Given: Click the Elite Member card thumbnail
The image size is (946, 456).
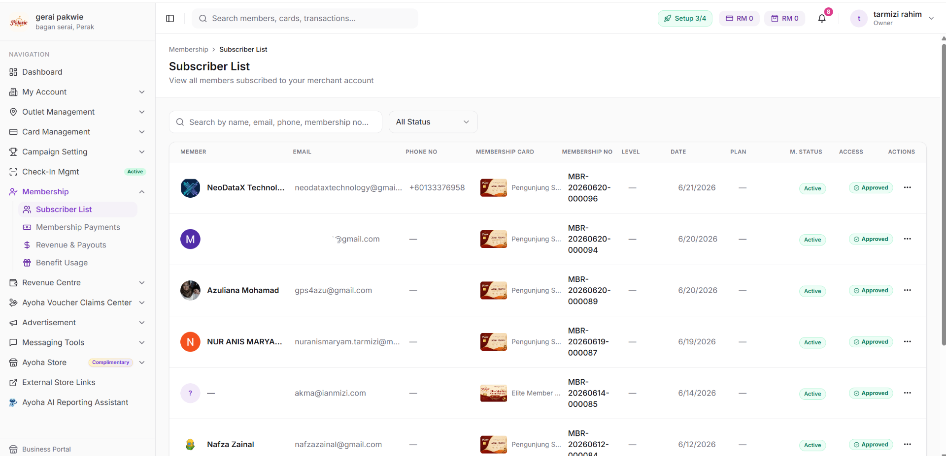Looking at the screenshot, I should coord(493,393).
